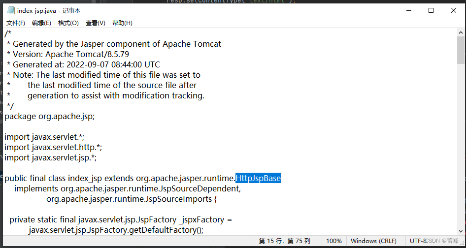Click the 100% zoom status entry
The image size is (466, 248).
point(334,241)
